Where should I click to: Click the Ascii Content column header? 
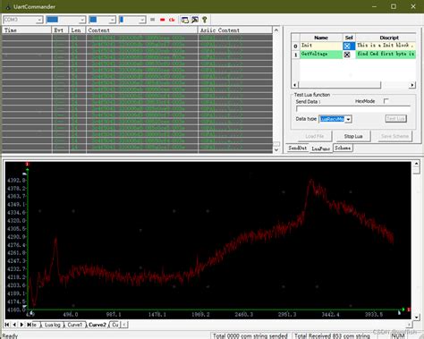pyautogui.click(x=235, y=30)
